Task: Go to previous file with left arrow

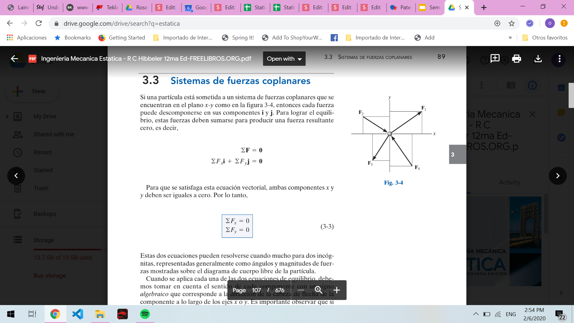Action: point(16,176)
